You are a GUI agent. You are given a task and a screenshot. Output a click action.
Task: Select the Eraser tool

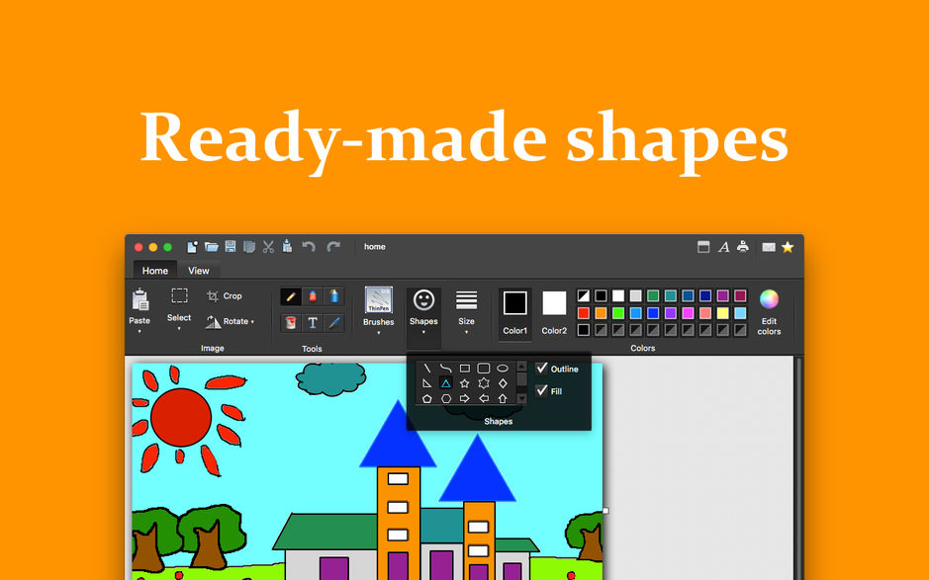[x=312, y=294]
